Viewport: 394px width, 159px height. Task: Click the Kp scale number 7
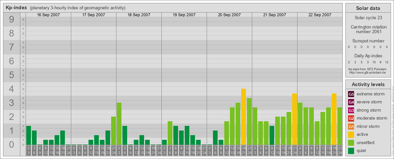[12, 47]
